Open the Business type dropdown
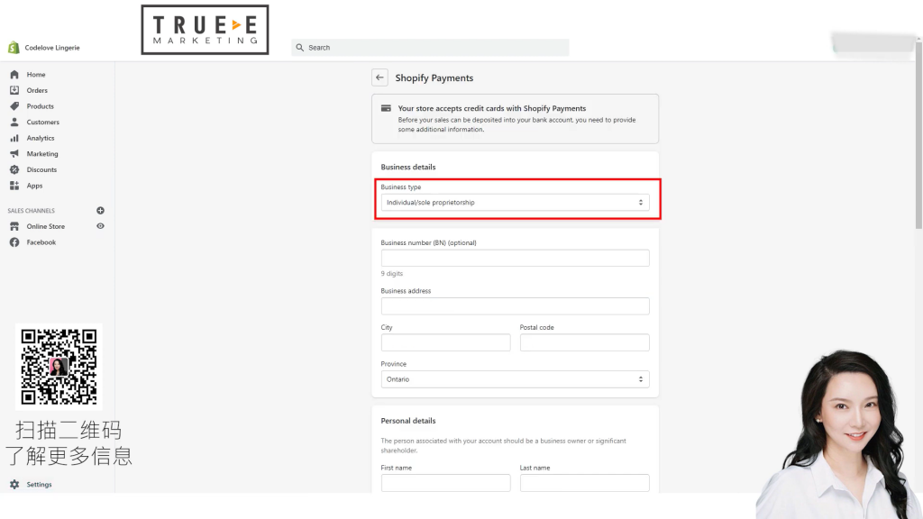923x519 pixels. [x=515, y=203]
